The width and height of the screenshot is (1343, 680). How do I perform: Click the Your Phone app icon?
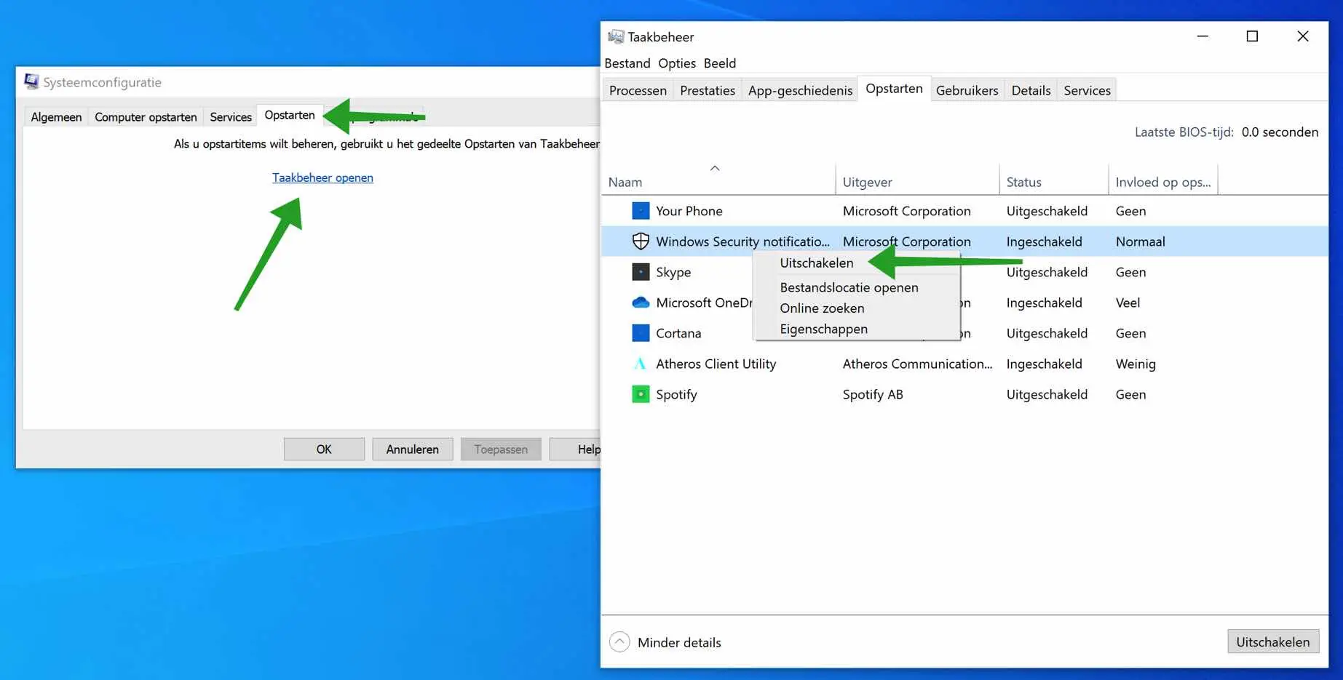pos(641,211)
